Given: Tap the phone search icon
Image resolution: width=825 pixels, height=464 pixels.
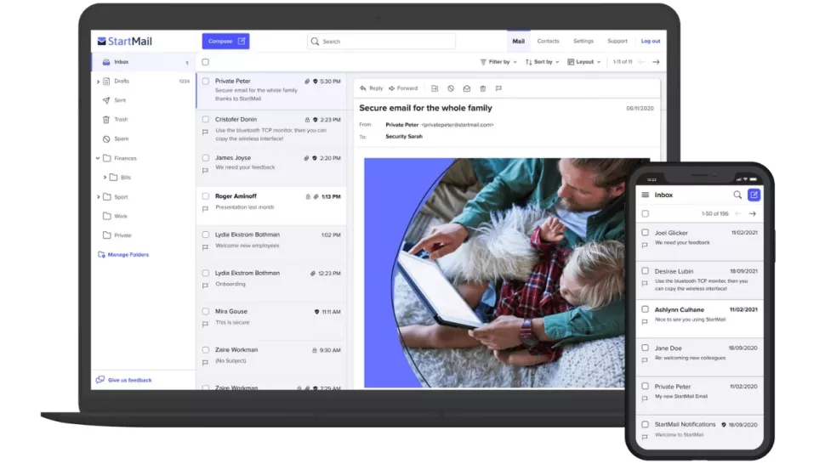Looking at the screenshot, I should click(x=737, y=195).
